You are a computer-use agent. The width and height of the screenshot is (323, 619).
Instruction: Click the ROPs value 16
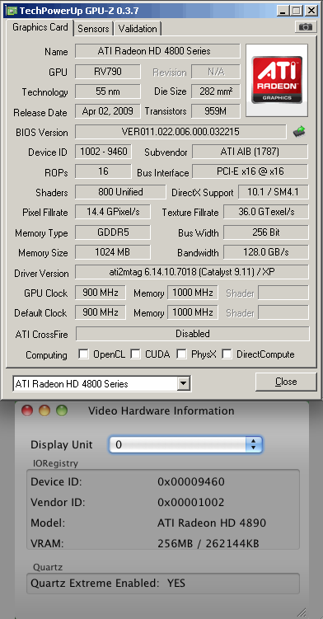click(x=103, y=171)
